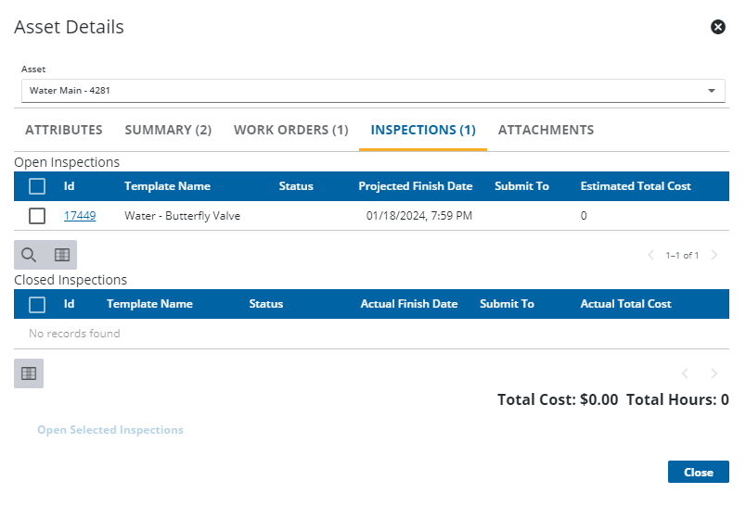Check the select-all box in Closed Inspections header
This screenshot has height=506, width=746.
[x=37, y=304]
